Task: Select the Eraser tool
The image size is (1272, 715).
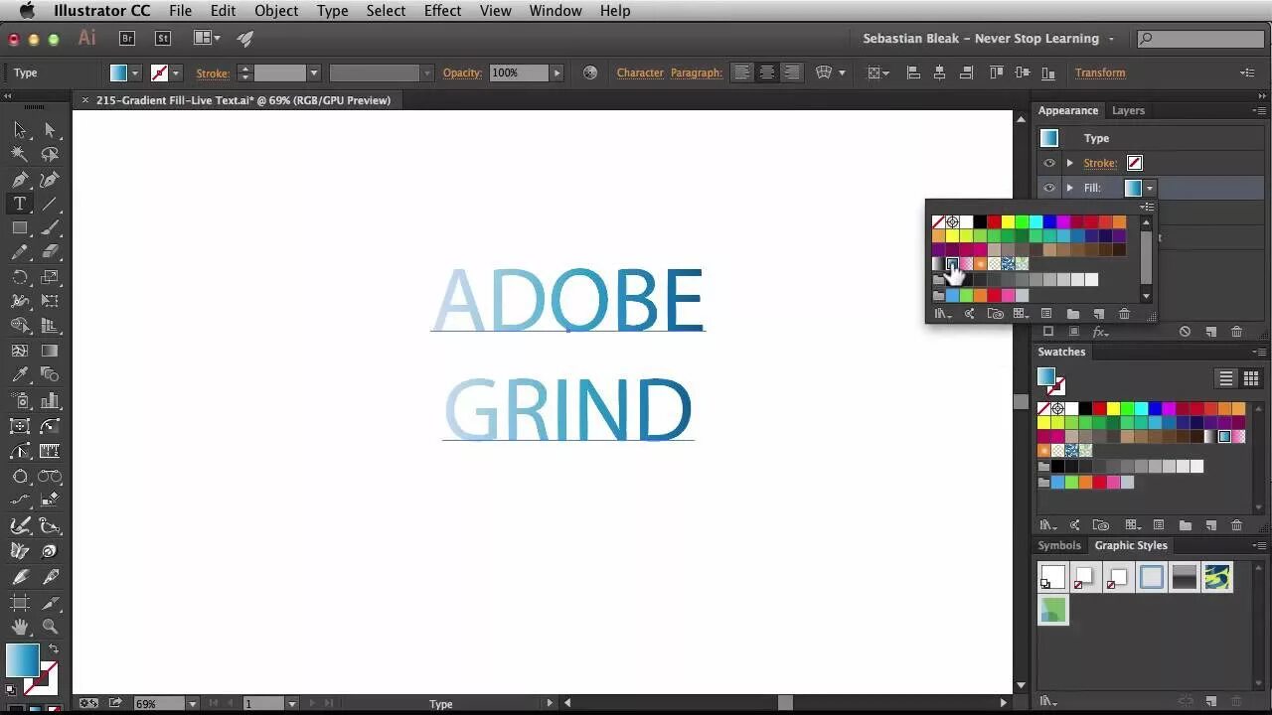Action: click(50, 253)
